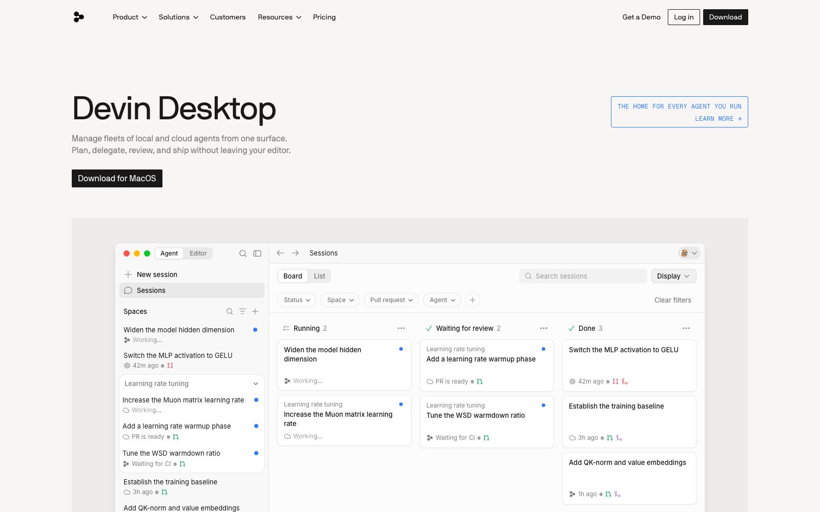Click Download for MacOS
The image size is (820, 512).
(117, 178)
